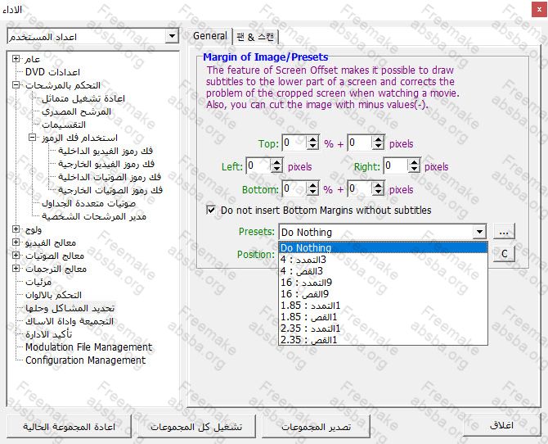Viewport: 548px width, 444px height.
Task: Choose the 4:3 التمدد preset
Action: click(383, 260)
